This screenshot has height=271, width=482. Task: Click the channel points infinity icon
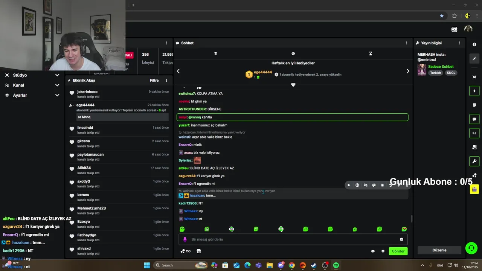tap(186, 251)
